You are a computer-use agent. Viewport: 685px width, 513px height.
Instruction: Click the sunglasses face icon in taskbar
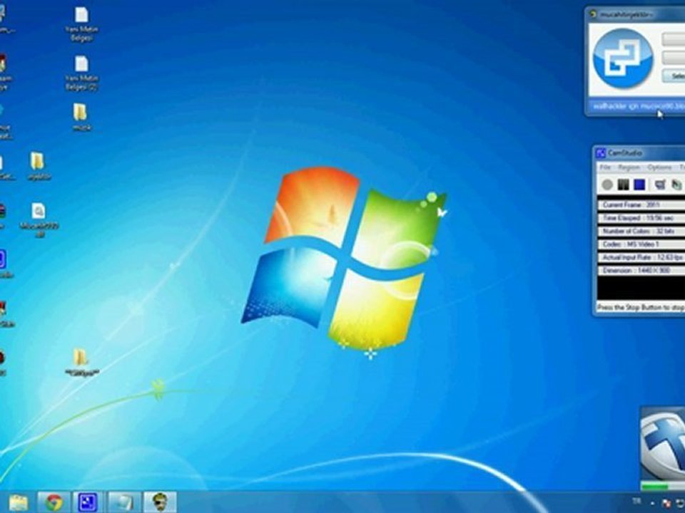point(160,502)
